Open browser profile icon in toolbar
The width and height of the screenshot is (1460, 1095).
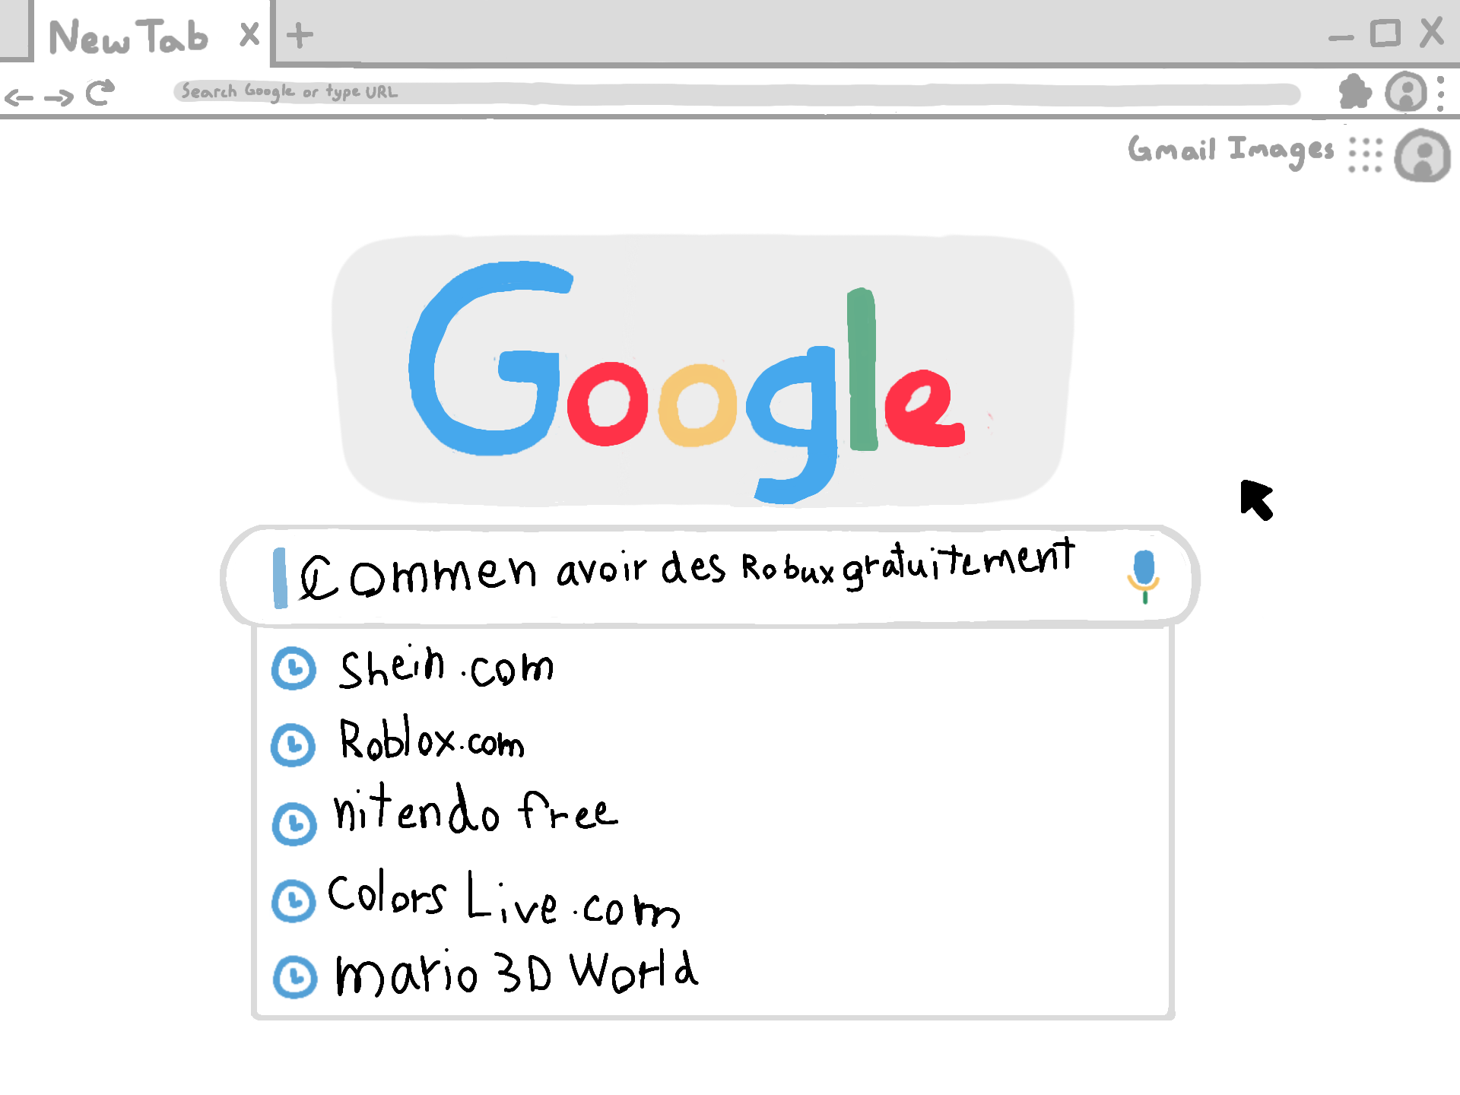click(1405, 92)
